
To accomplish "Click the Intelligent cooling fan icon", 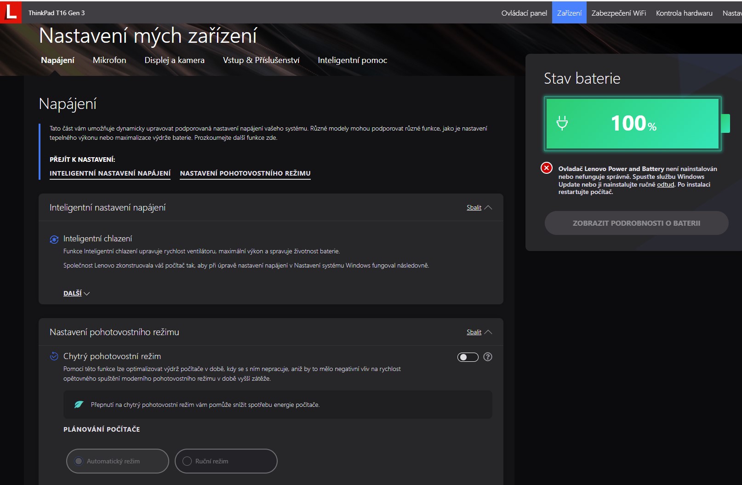I will [54, 239].
